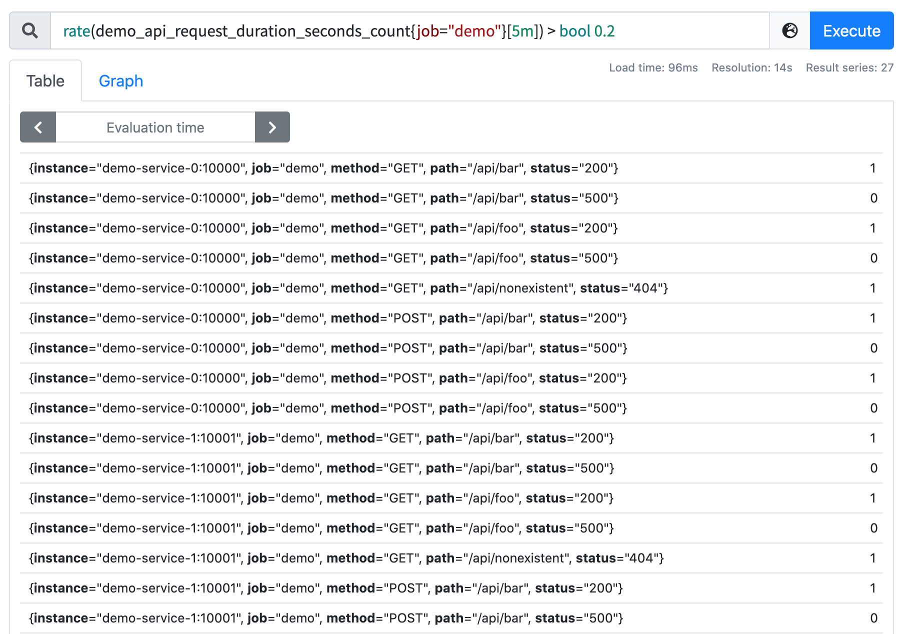
Task: Select demo-service-1 GET /api/bar status 200 row
Action: coord(451,438)
